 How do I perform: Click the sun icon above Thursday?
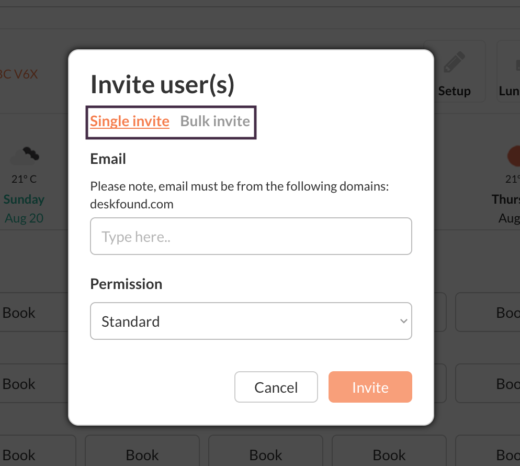tap(514, 156)
